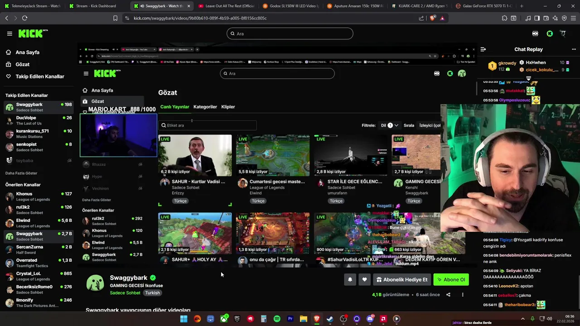Mute the Swaggybark tab using its speaker icon
The height and width of the screenshot is (326, 580).
point(142,6)
